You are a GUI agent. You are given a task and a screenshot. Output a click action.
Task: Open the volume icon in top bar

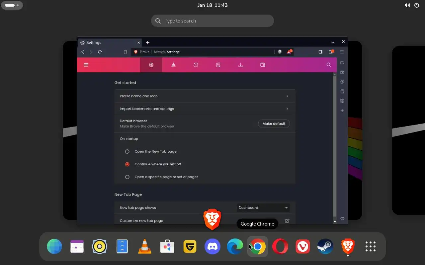(x=407, y=5)
